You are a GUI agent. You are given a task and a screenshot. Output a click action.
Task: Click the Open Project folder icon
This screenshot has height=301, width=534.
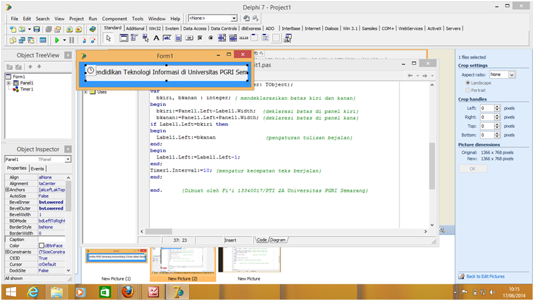pyautogui.click(x=57, y=29)
